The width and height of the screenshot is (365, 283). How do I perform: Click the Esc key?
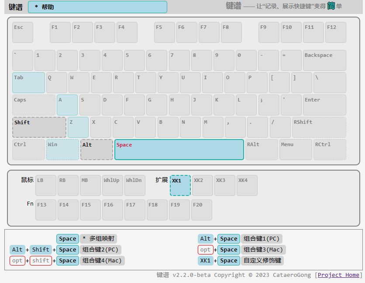(x=23, y=32)
